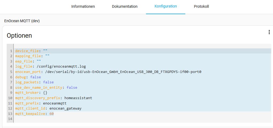Click the homeassistant discovery prefix value
The width and height of the screenshot is (273, 128).
click(x=78, y=98)
